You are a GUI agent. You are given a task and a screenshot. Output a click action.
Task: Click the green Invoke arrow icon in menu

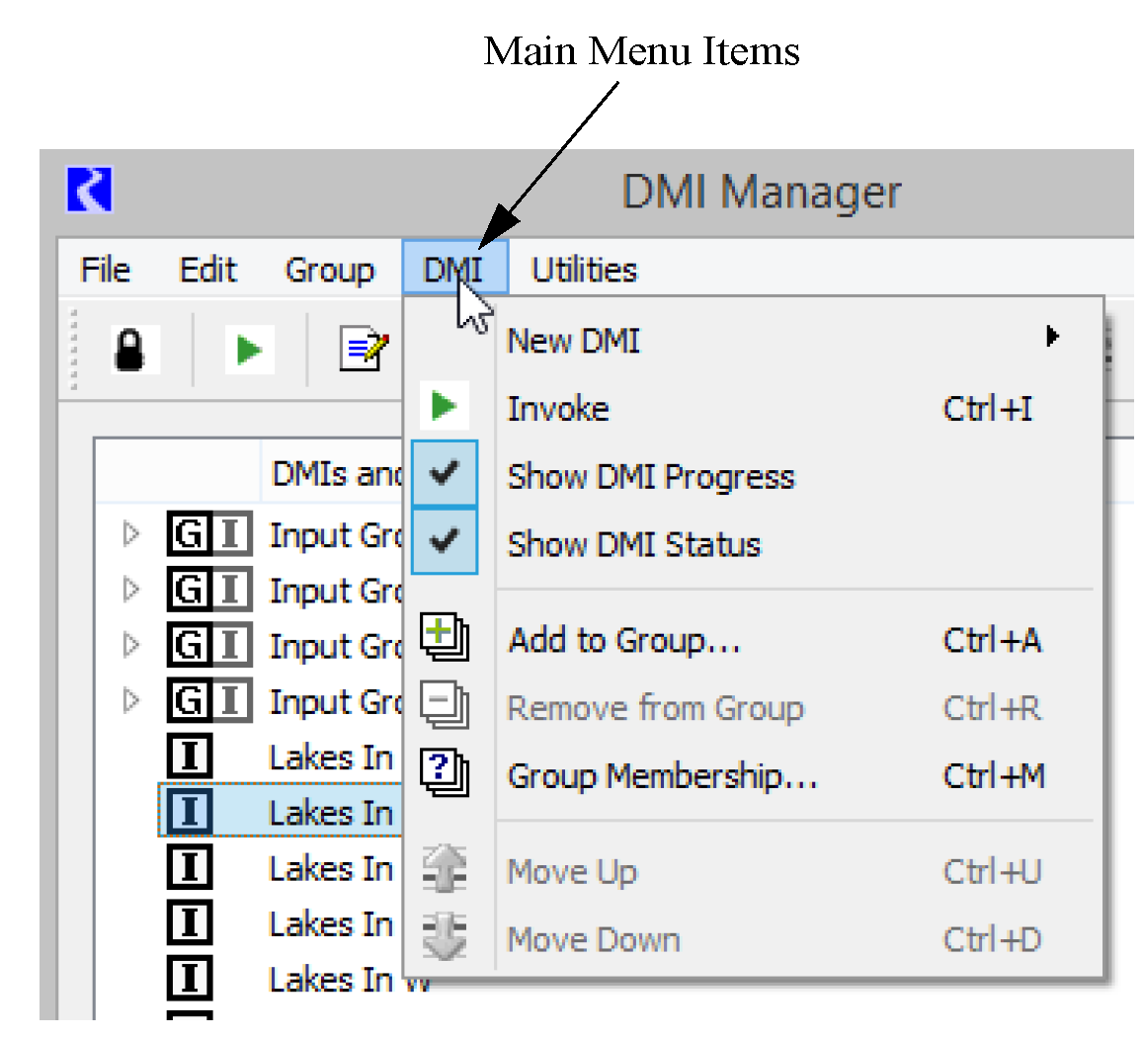(444, 406)
